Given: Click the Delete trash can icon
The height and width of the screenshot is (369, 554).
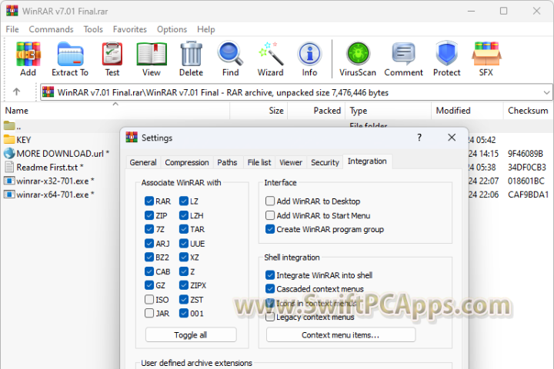Looking at the screenshot, I should 191,54.
